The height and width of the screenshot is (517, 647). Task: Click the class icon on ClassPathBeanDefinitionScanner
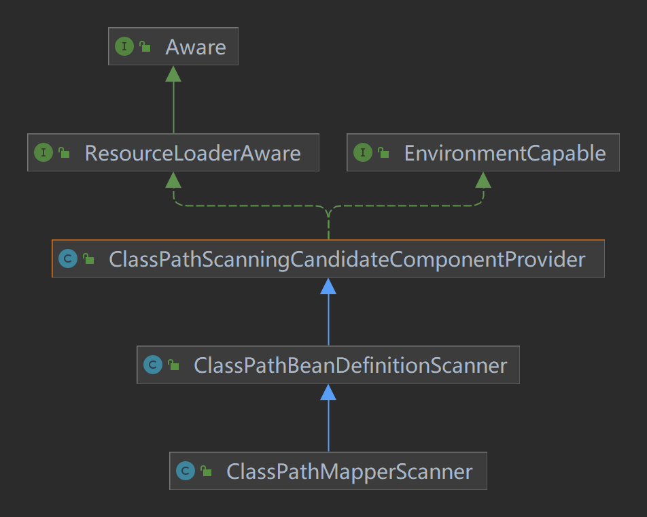(x=153, y=365)
